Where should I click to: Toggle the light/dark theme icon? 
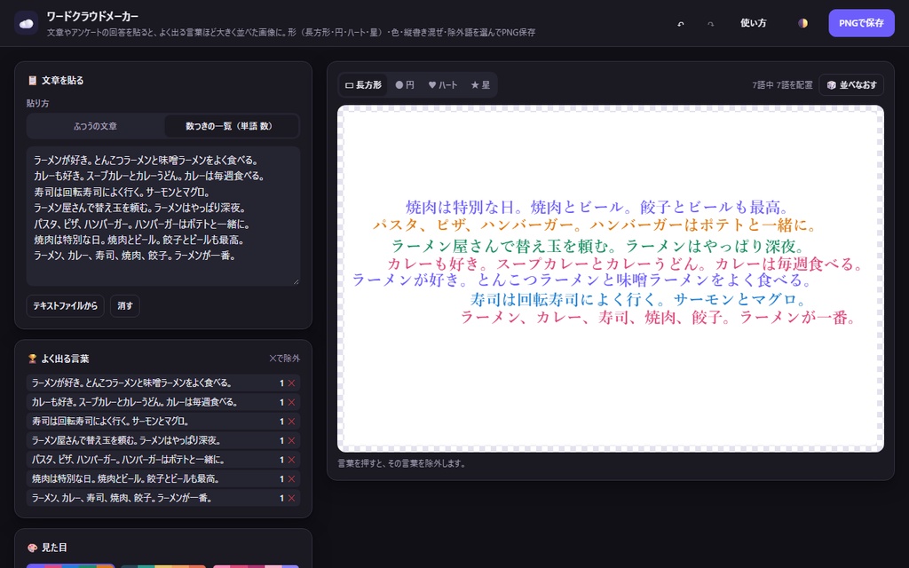[802, 23]
